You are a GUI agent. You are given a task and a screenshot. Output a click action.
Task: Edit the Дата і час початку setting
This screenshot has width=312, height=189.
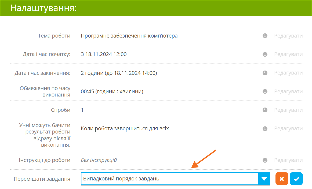288,54
